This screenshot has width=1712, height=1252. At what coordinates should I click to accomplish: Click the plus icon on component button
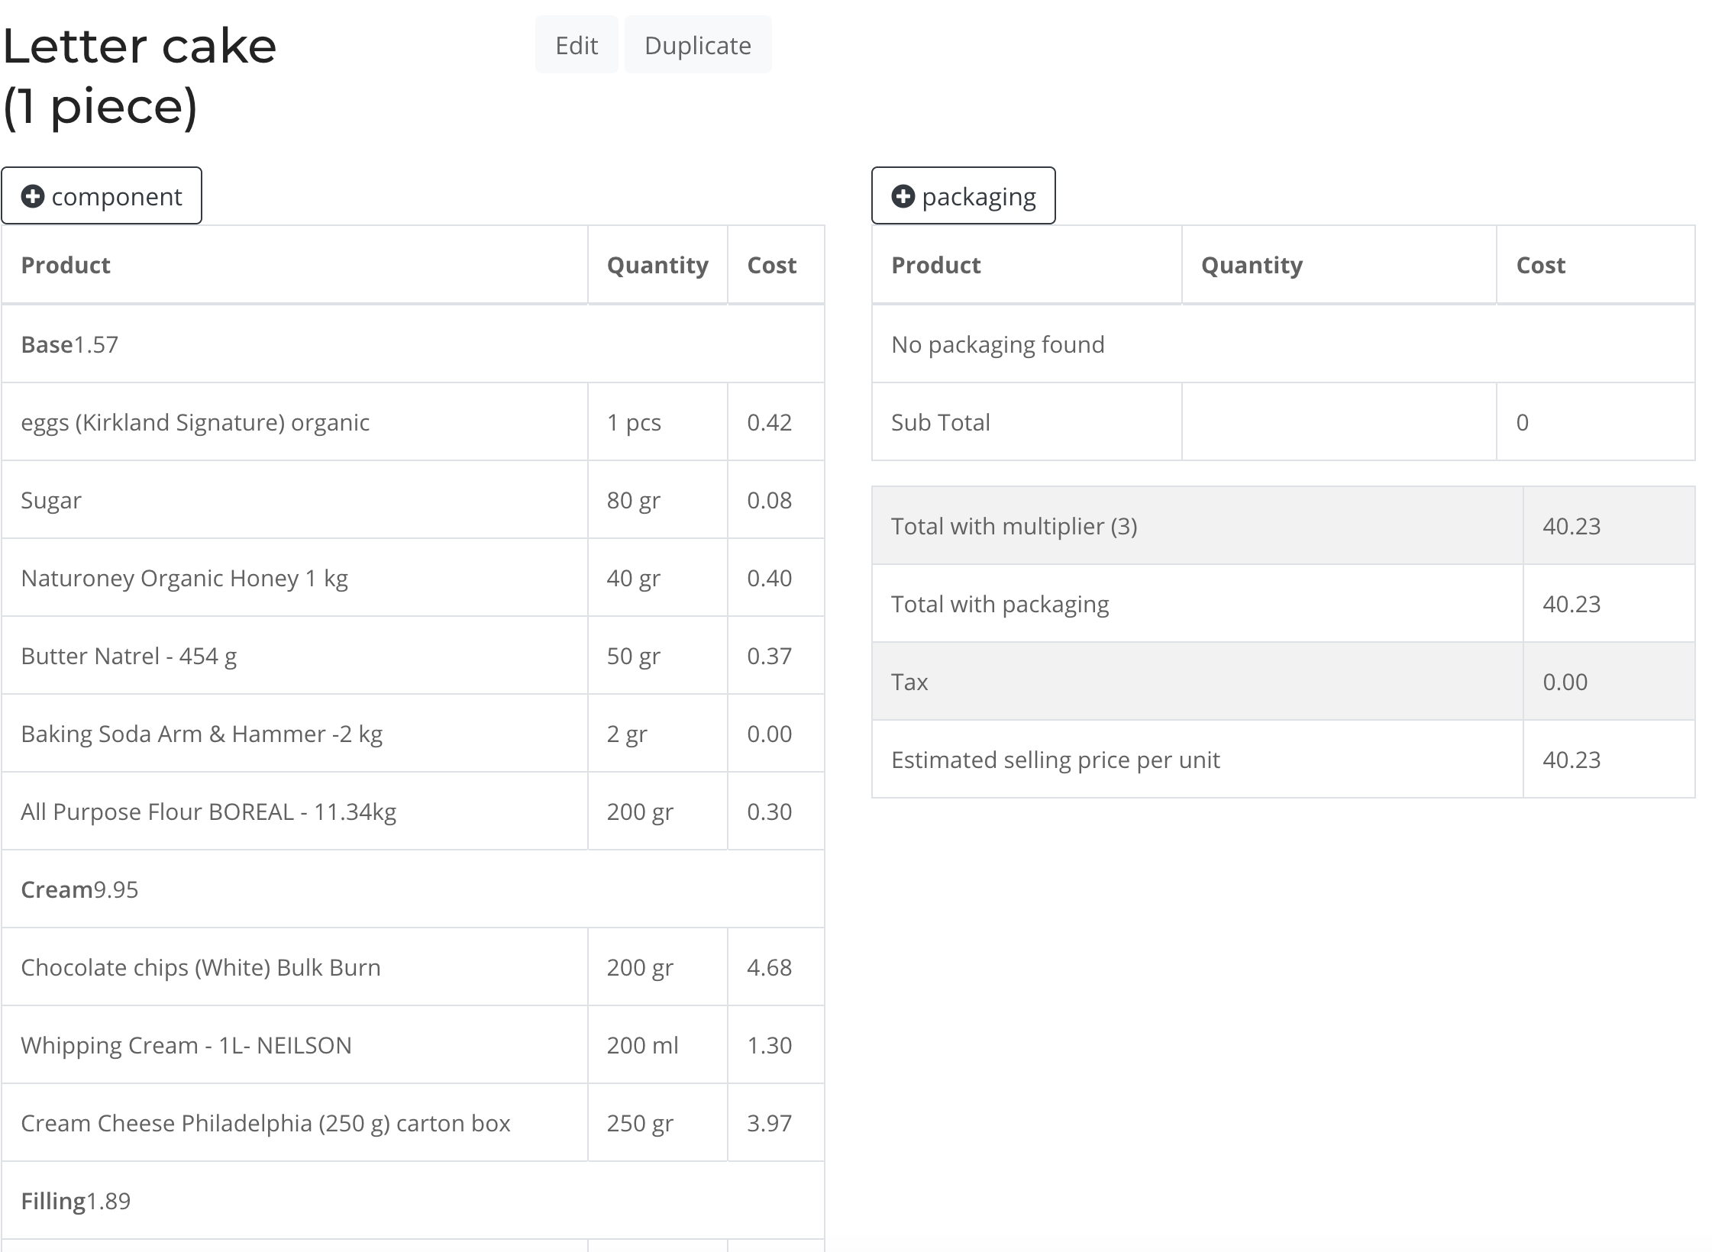[x=32, y=196]
